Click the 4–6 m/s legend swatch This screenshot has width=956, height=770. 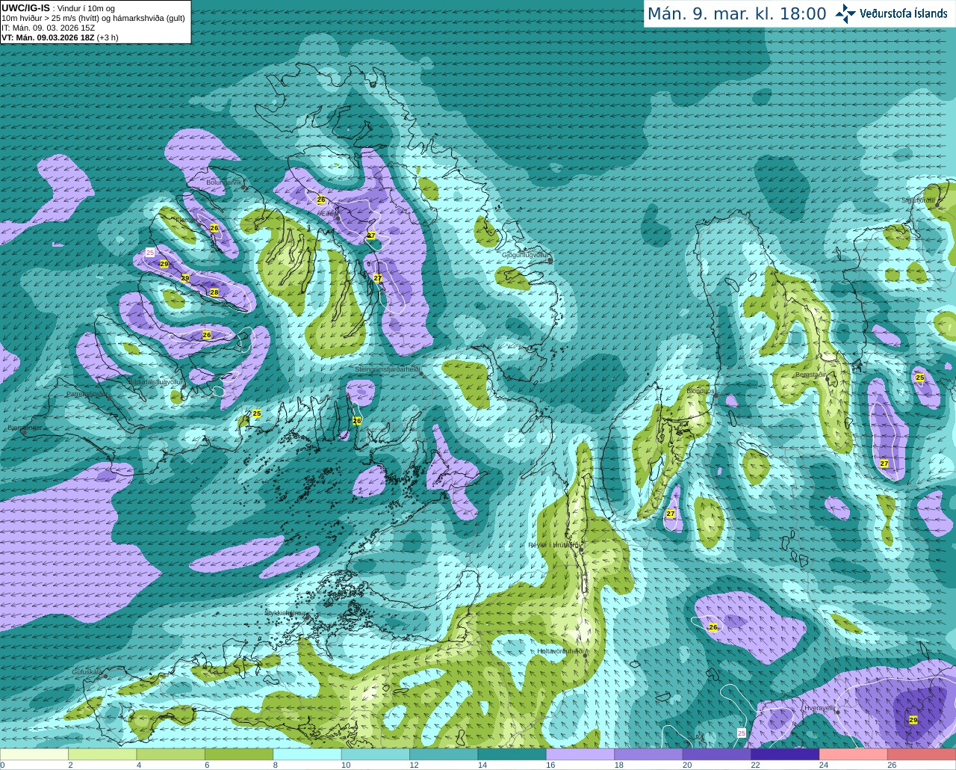tap(171, 754)
